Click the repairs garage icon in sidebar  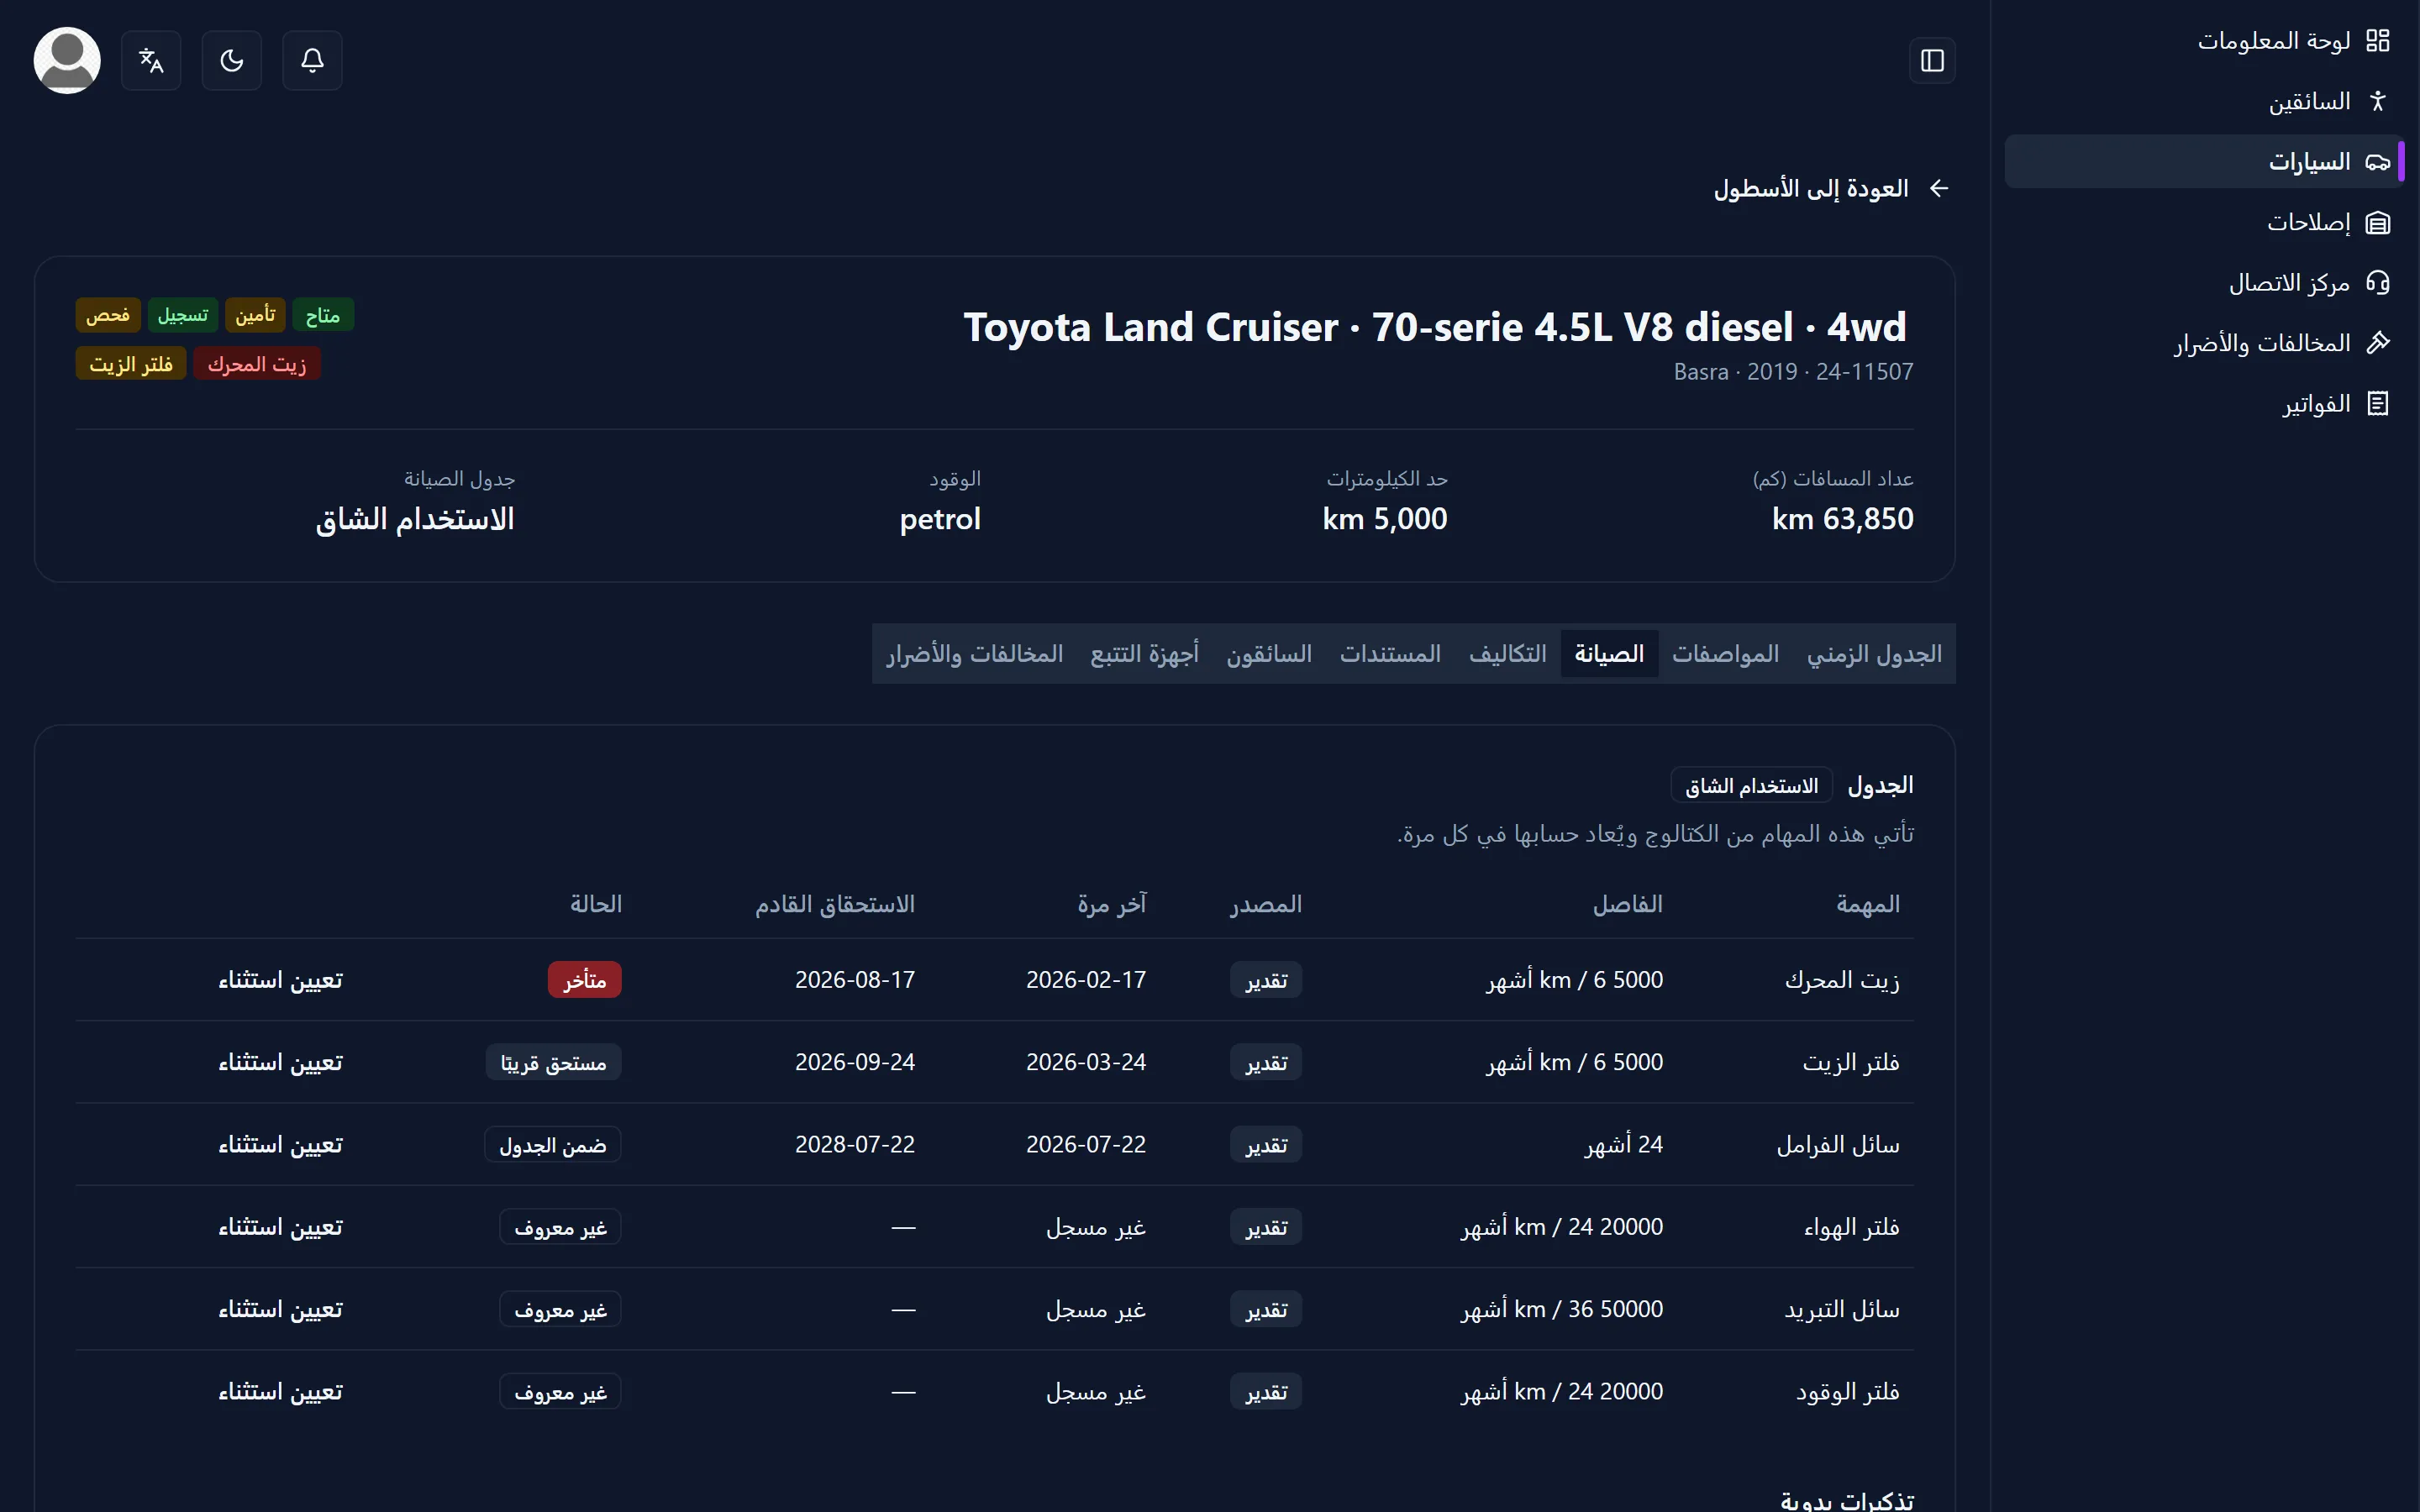click(2377, 222)
